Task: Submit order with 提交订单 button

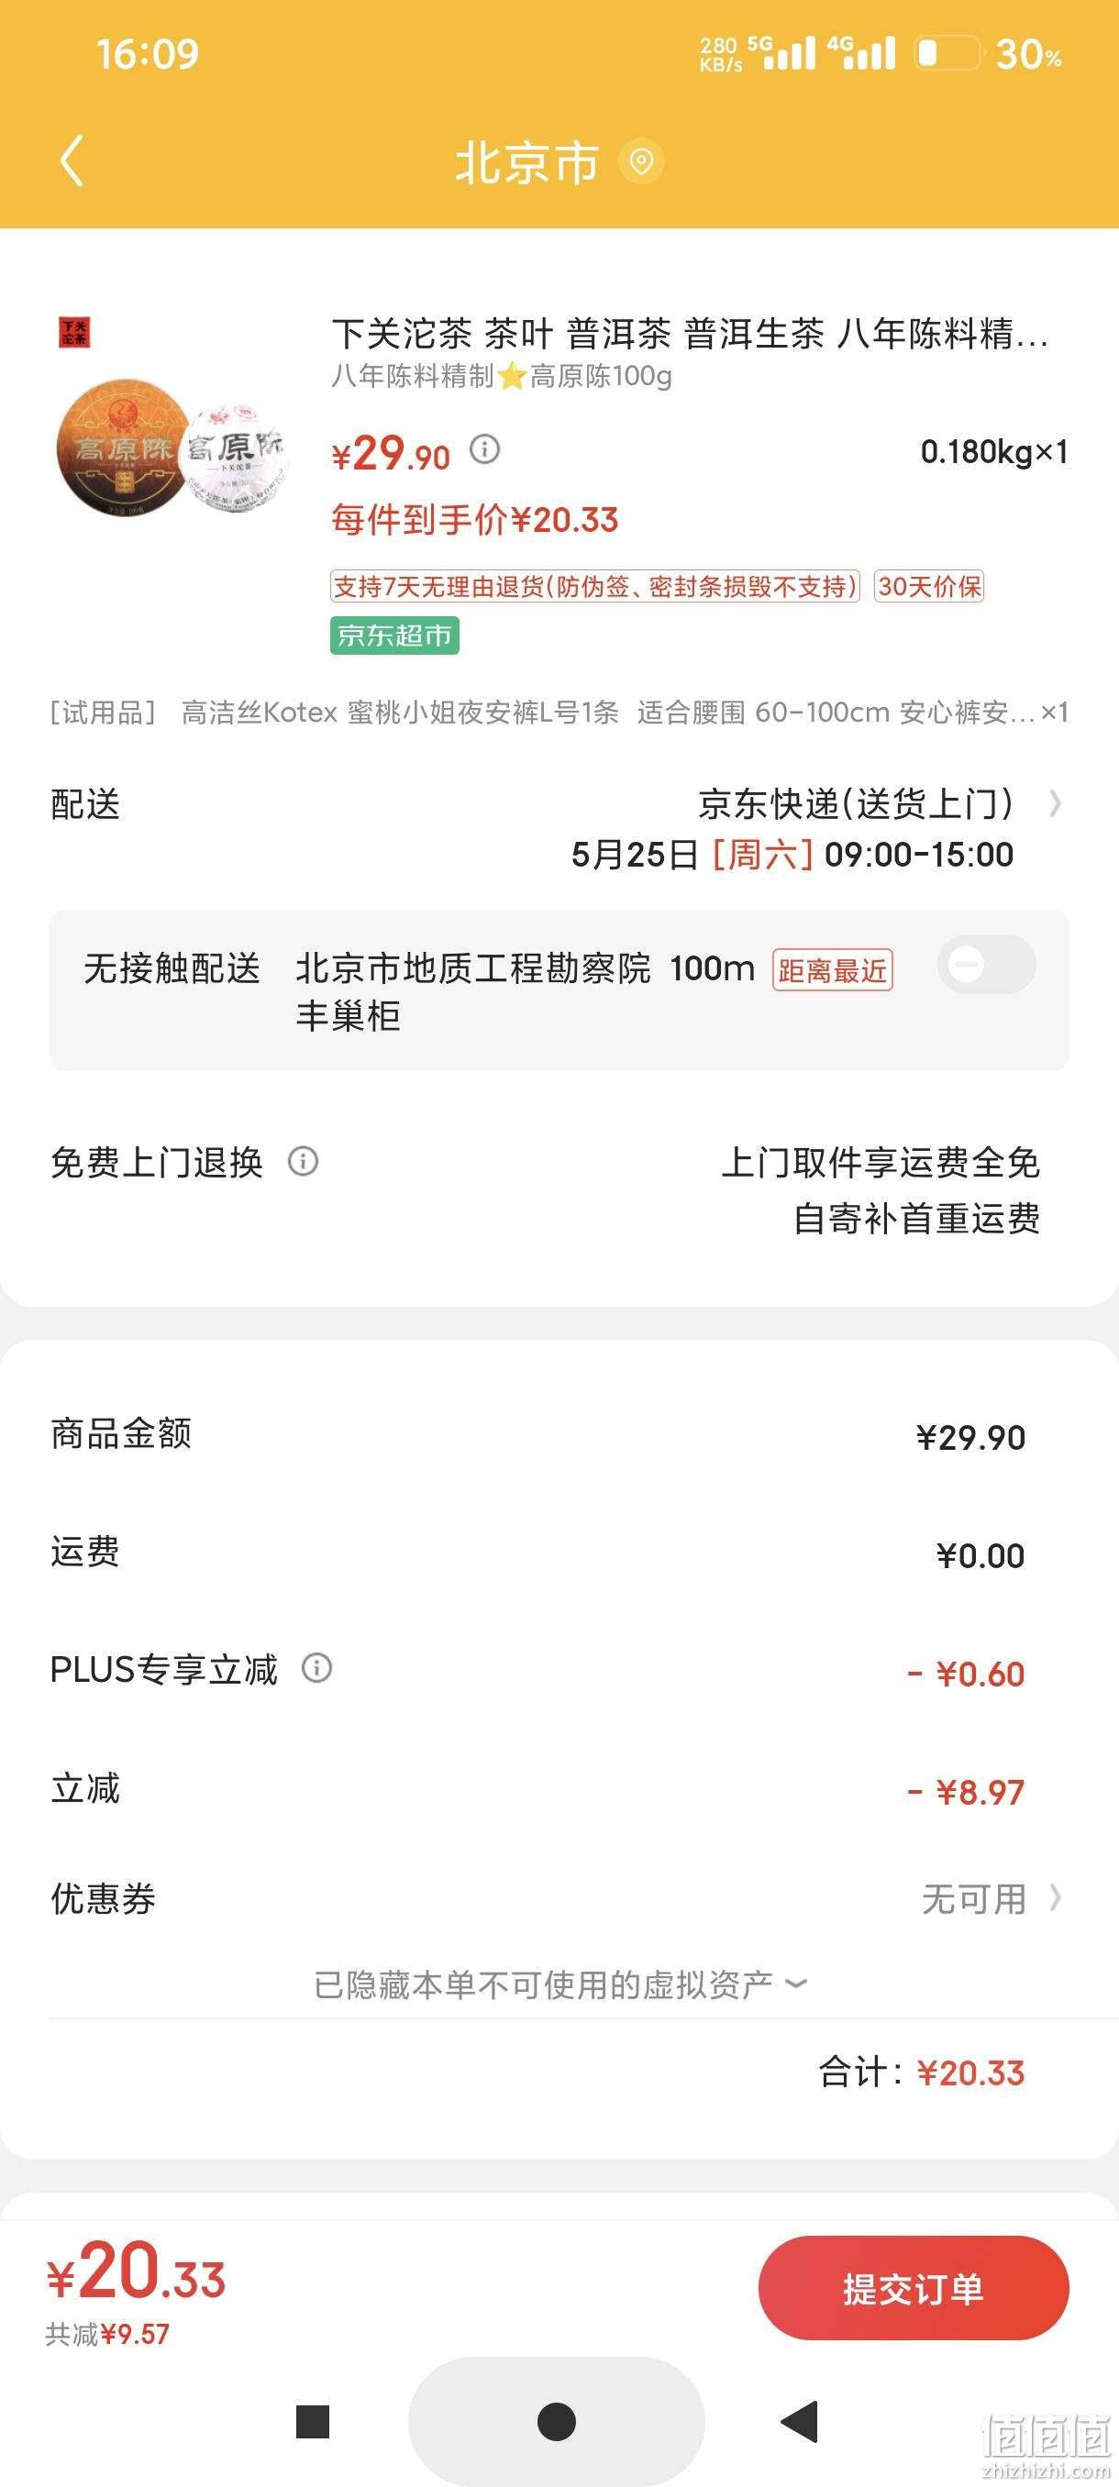Action: pos(914,2288)
